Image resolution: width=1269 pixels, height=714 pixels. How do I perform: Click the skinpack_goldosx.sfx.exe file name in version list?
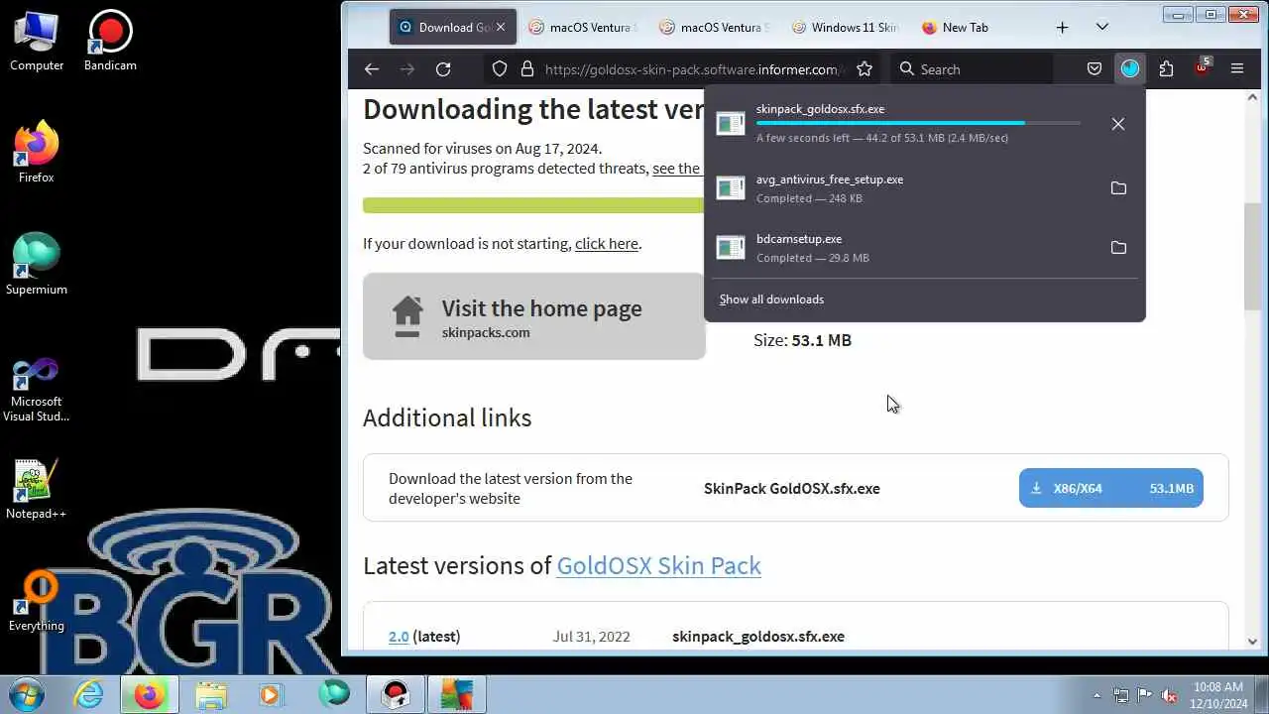click(x=758, y=637)
